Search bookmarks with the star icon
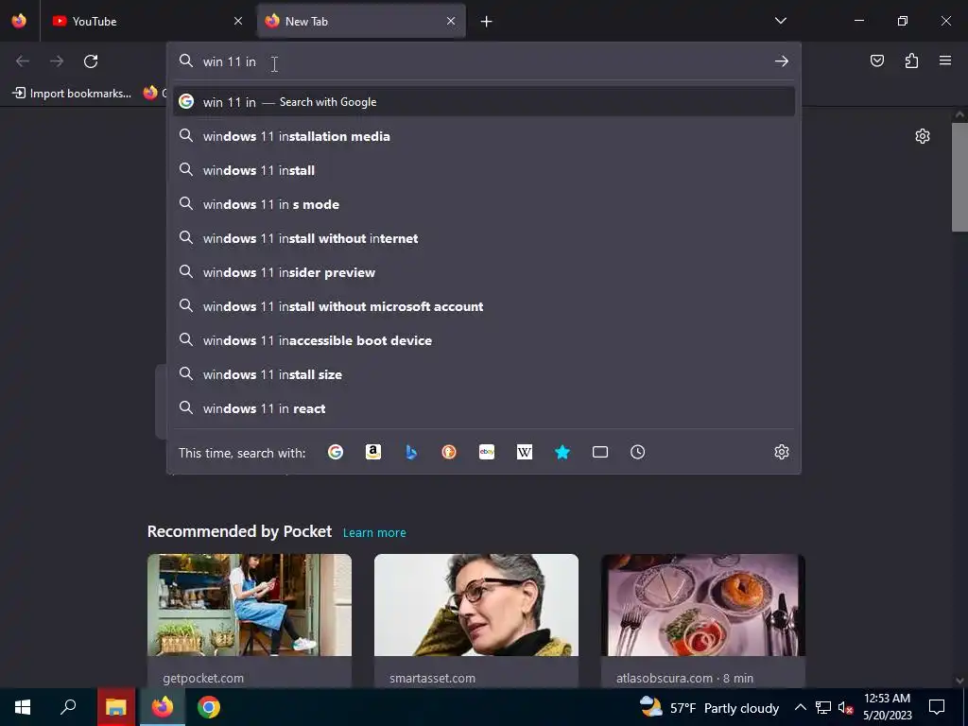This screenshot has height=726, width=968. coord(562,452)
